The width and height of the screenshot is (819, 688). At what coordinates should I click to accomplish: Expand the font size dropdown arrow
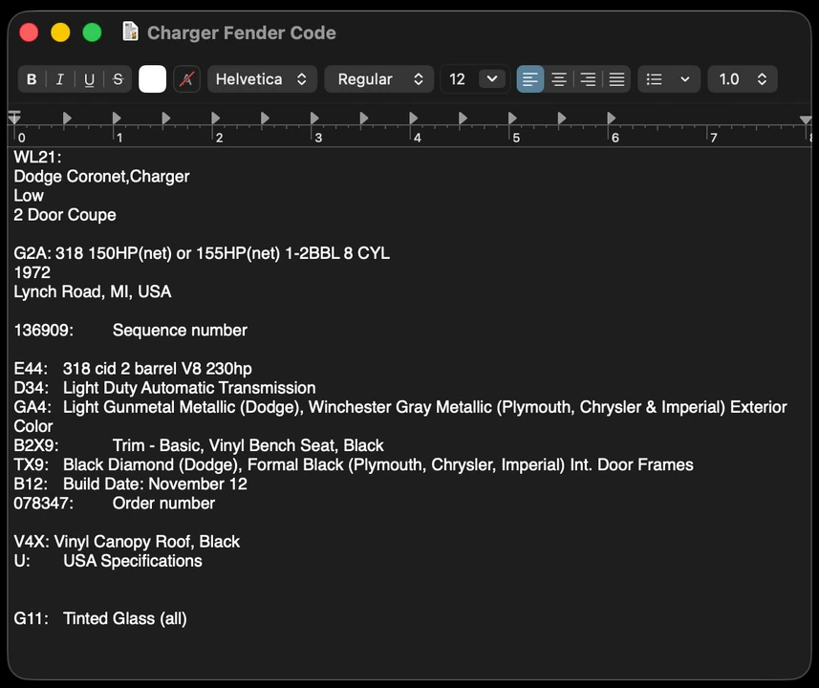point(492,79)
